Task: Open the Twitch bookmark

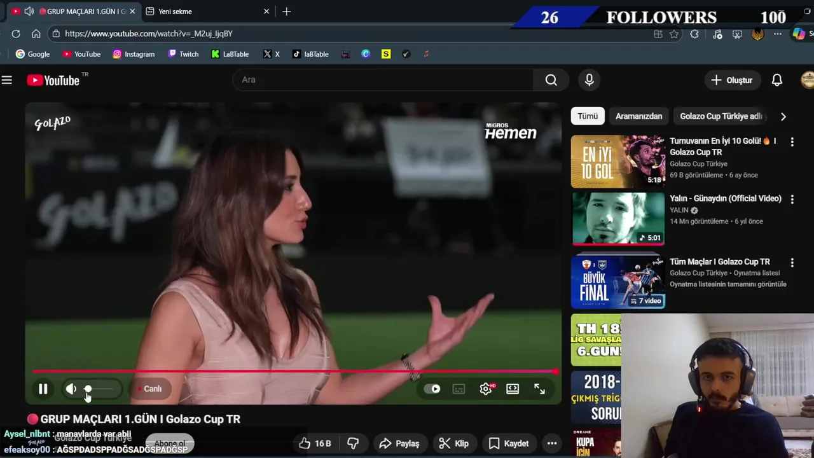Action: [x=183, y=54]
